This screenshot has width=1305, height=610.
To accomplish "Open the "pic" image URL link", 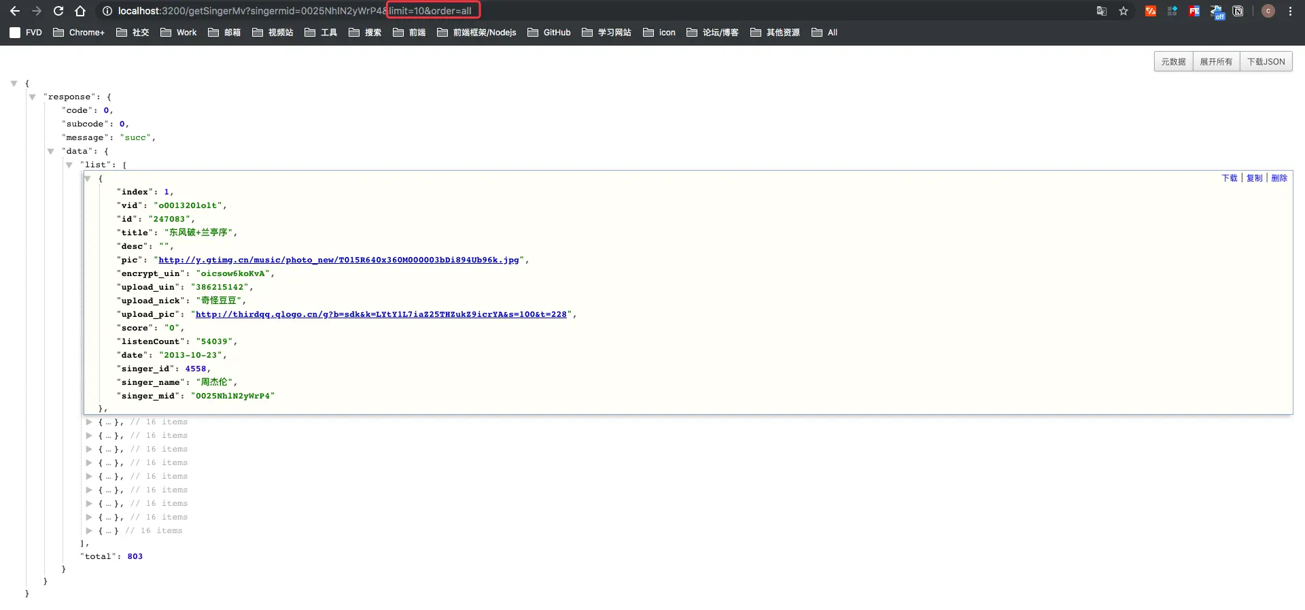I will (338, 260).
